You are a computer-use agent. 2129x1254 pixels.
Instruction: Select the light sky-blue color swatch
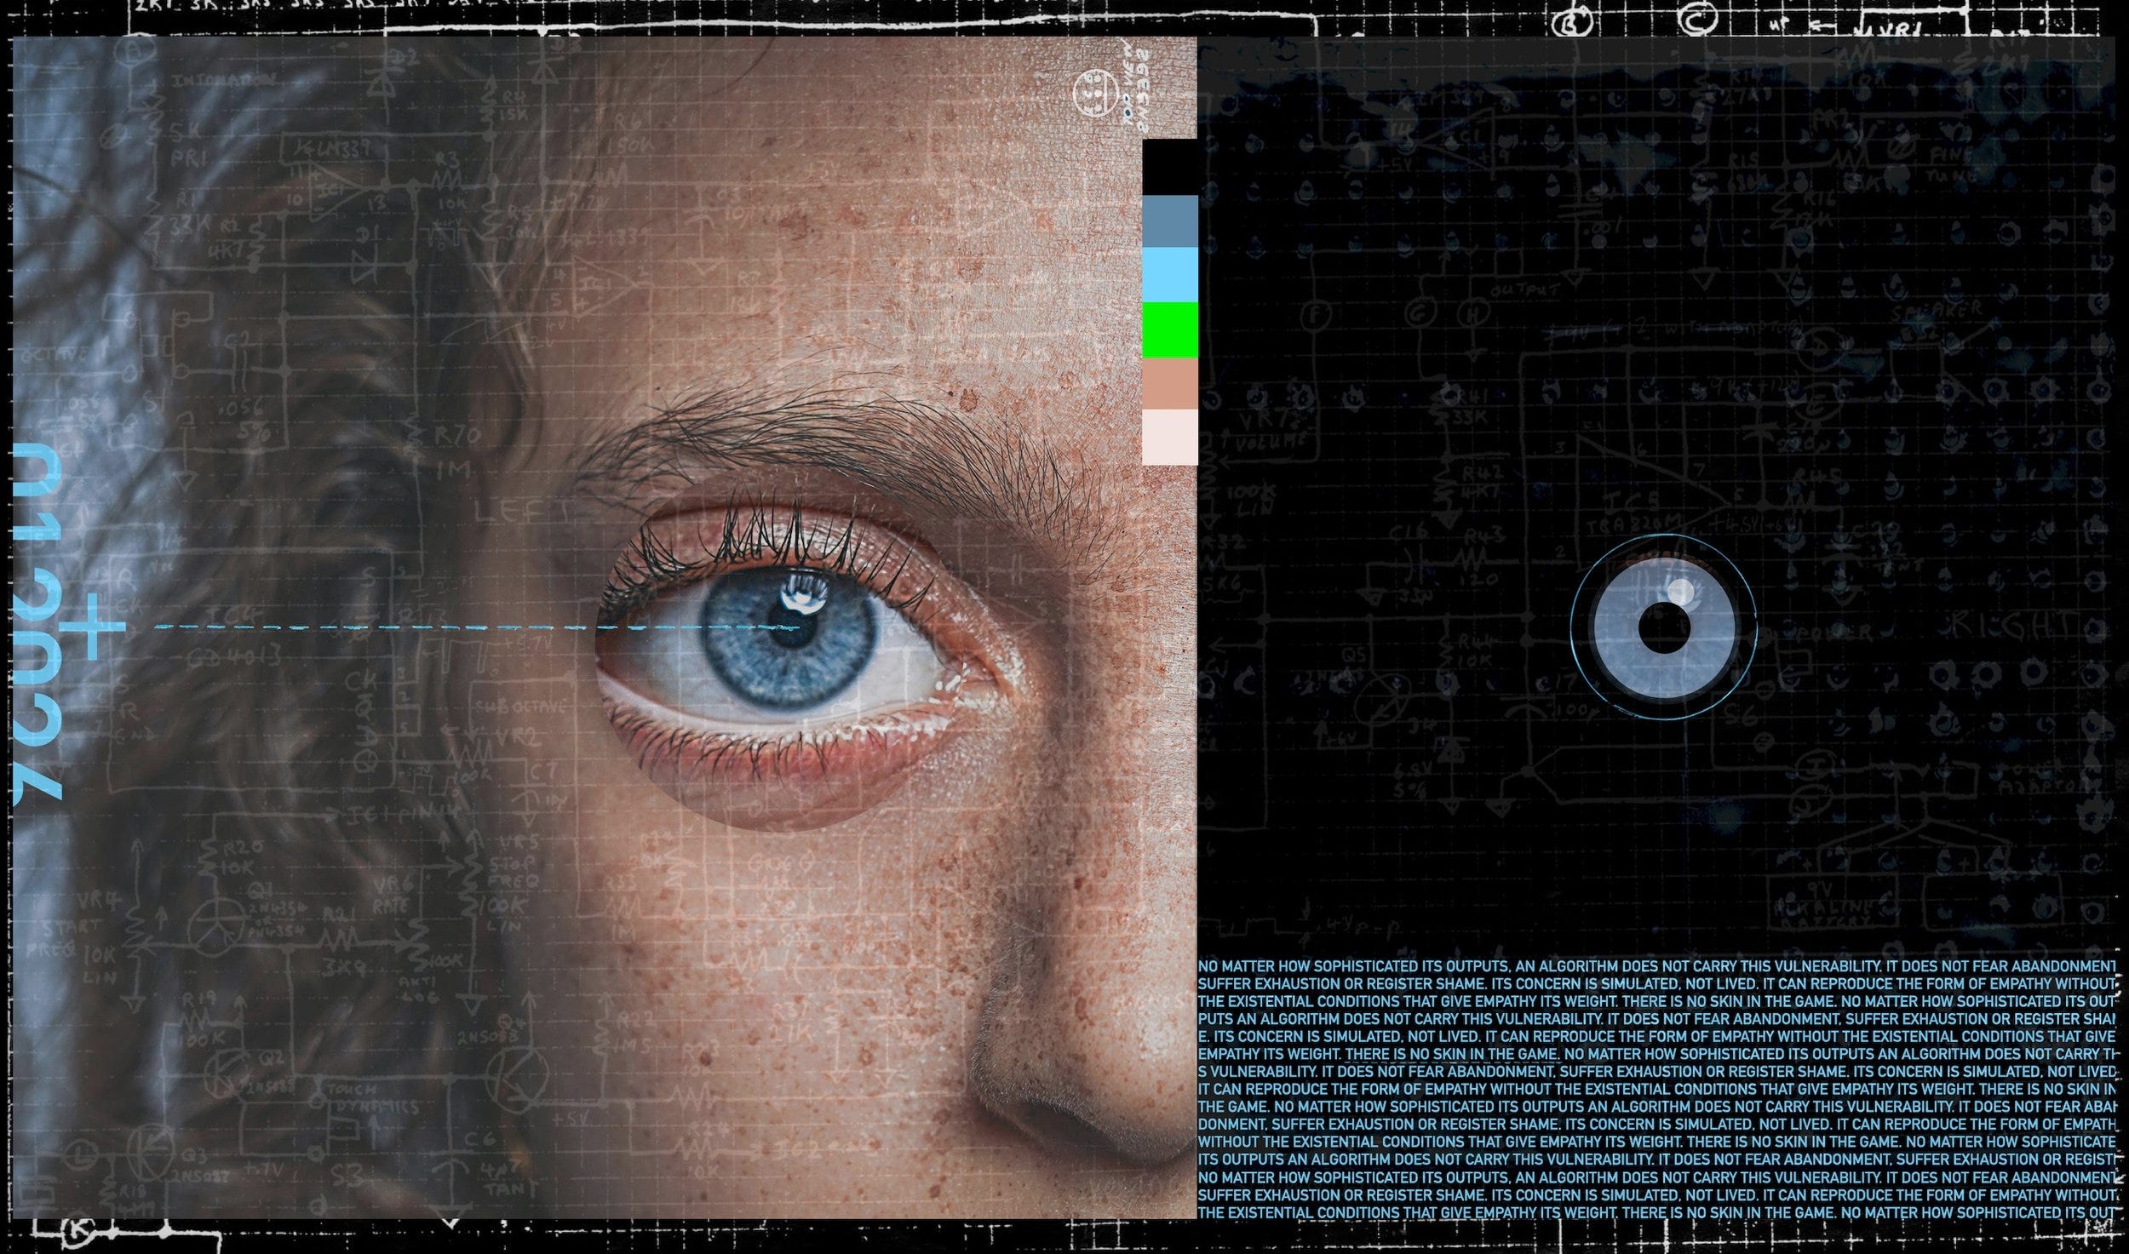(x=1169, y=274)
